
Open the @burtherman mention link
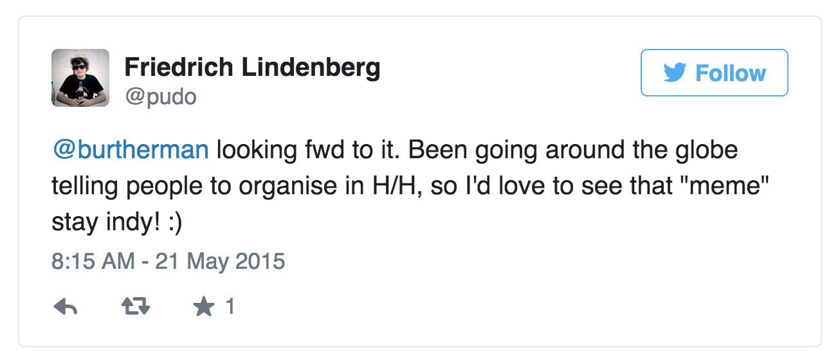pyautogui.click(x=130, y=150)
